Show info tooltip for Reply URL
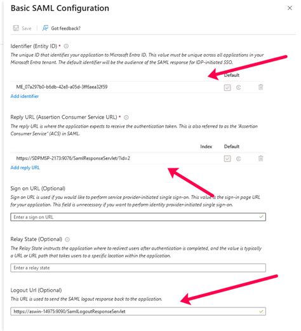The image size is (301, 331). pos(126,118)
